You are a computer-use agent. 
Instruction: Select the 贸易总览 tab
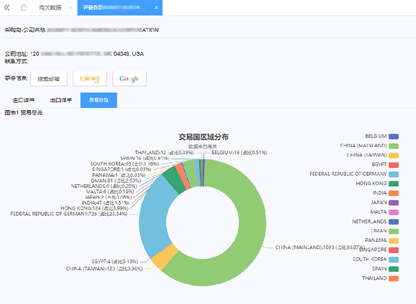click(x=99, y=100)
